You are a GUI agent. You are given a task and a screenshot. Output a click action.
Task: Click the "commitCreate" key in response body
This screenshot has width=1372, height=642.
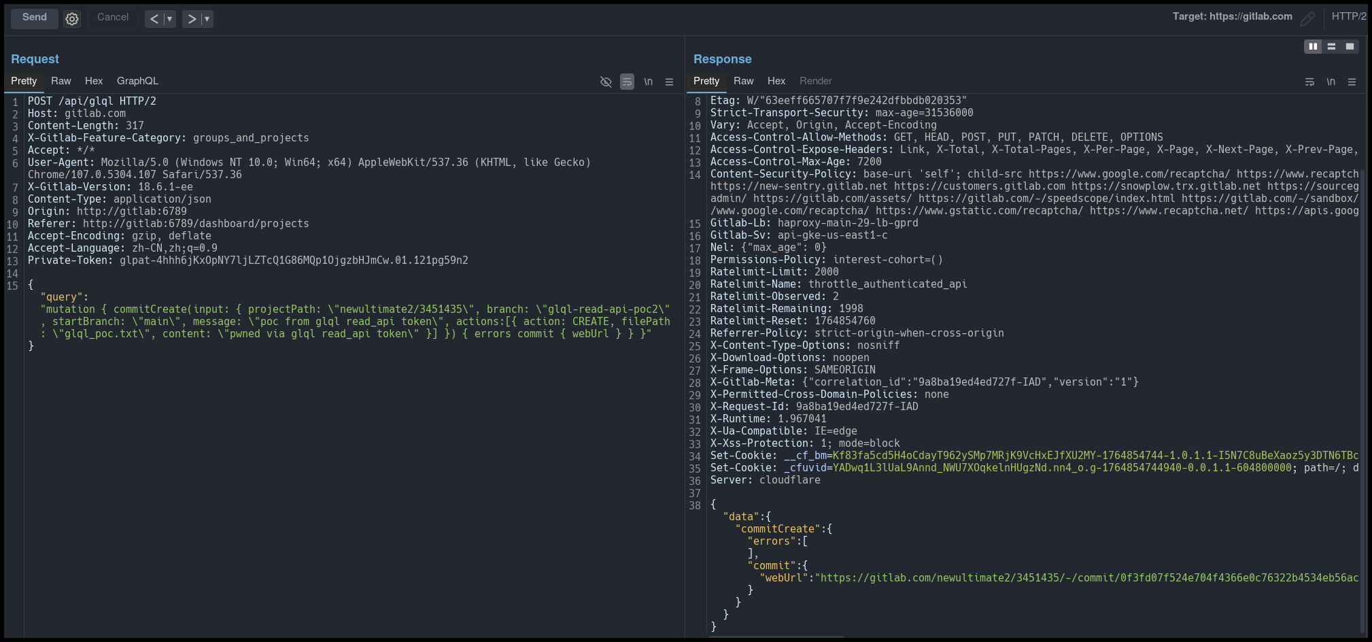(x=778, y=529)
